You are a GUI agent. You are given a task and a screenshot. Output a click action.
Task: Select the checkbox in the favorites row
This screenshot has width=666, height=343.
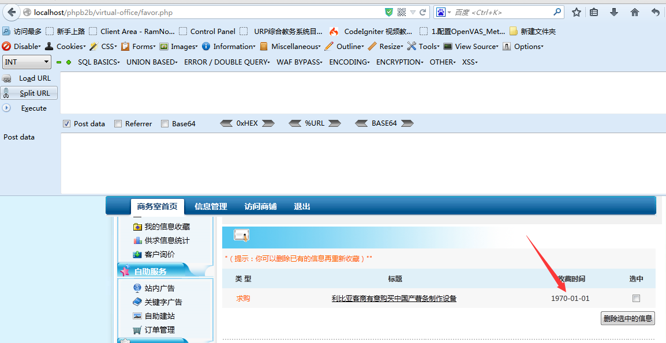(x=636, y=298)
